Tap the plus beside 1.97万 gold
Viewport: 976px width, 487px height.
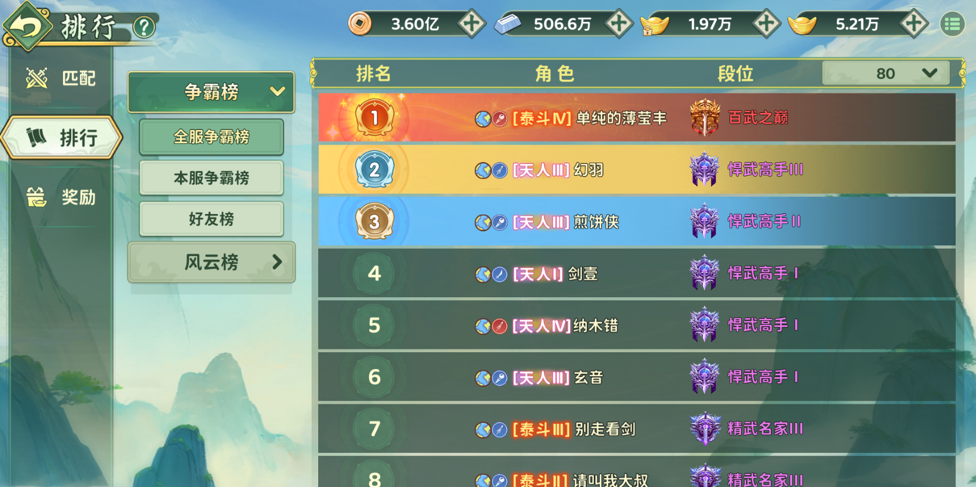tap(767, 24)
